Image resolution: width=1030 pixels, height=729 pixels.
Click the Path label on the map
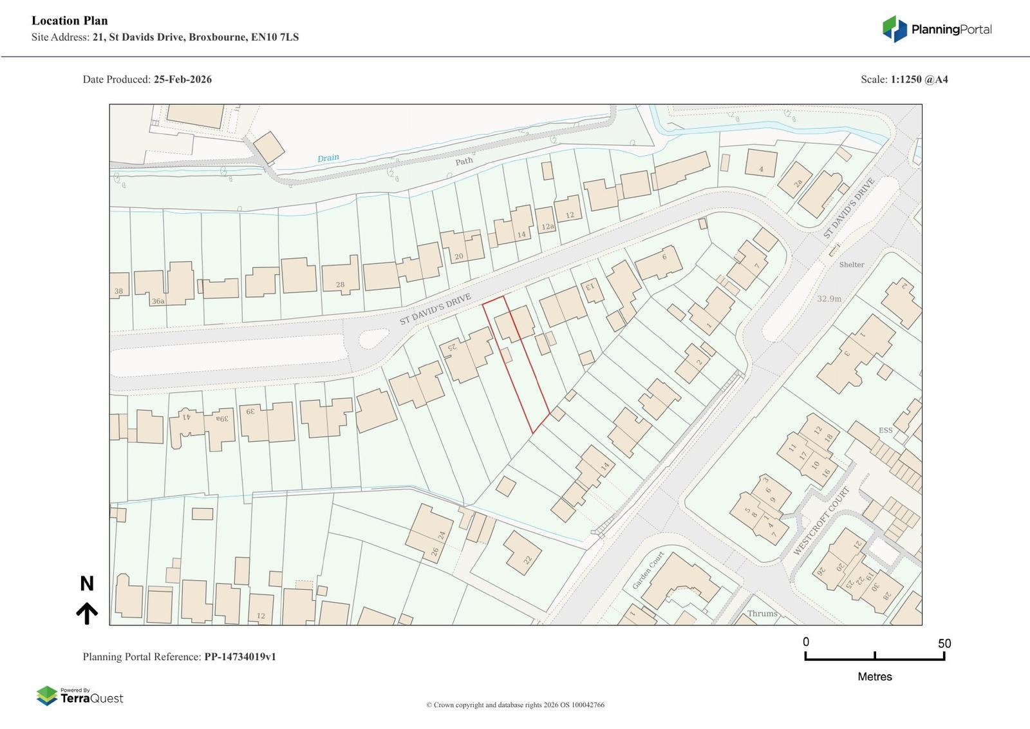464,161
